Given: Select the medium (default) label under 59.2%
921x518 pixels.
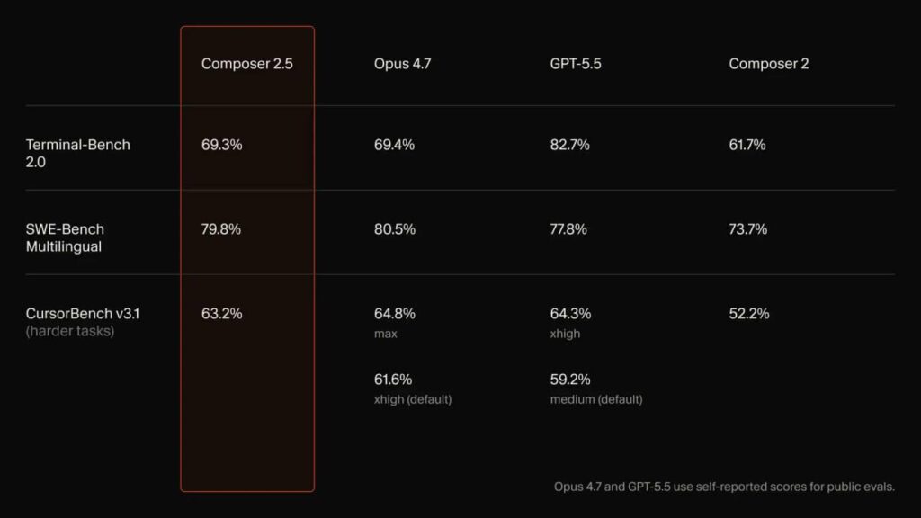Looking at the screenshot, I should 596,399.
